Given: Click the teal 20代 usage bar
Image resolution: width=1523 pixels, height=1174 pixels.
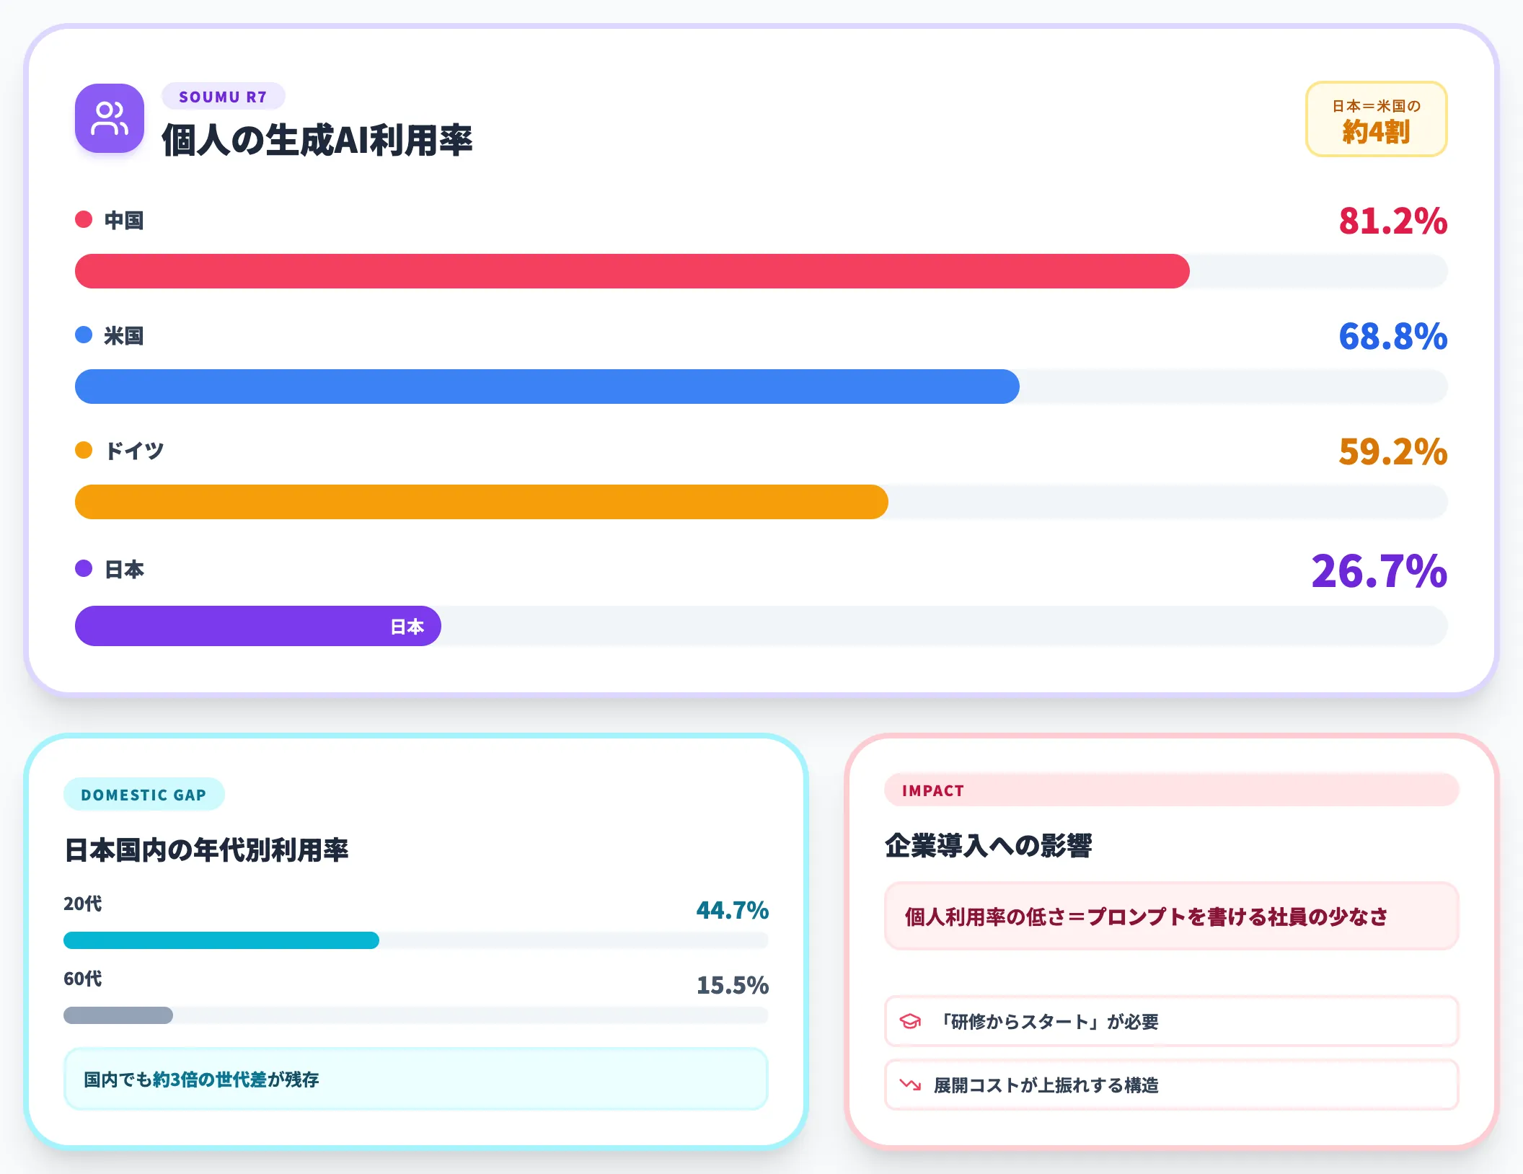Looking at the screenshot, I should click(221, 940).
